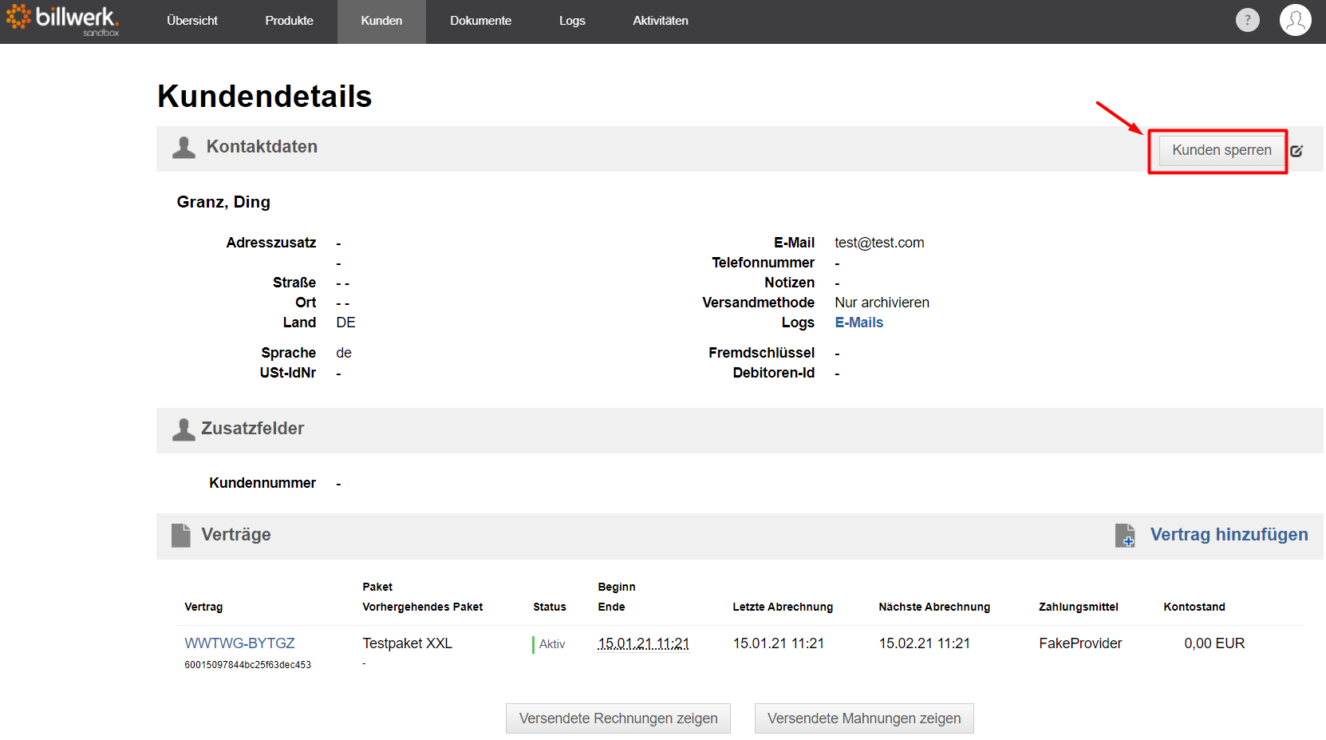Click the Kunden sperren button
The height and width of the screenshot is (740, 1326).
pyautogui.click(x=1221, y=150)
